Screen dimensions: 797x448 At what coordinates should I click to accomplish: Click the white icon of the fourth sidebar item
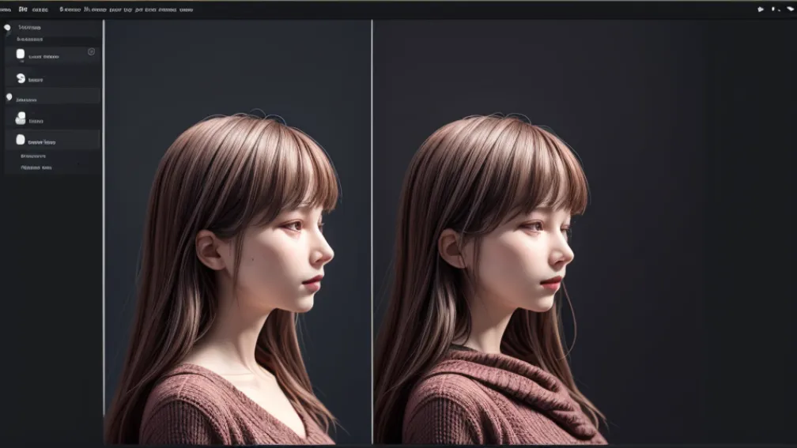(x=21, y=140)
